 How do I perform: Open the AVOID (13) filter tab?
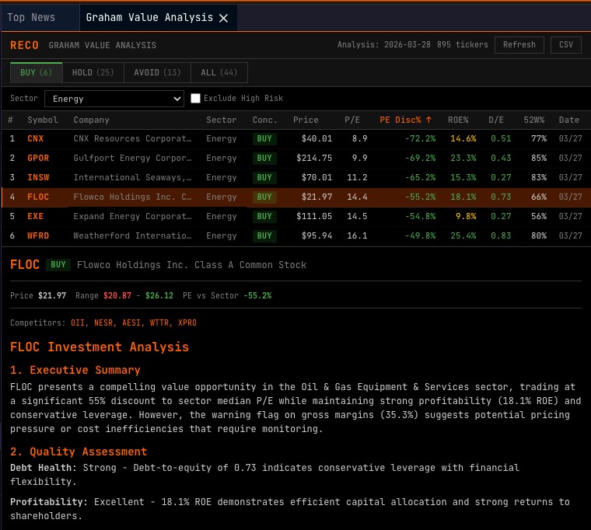point(157,72)
